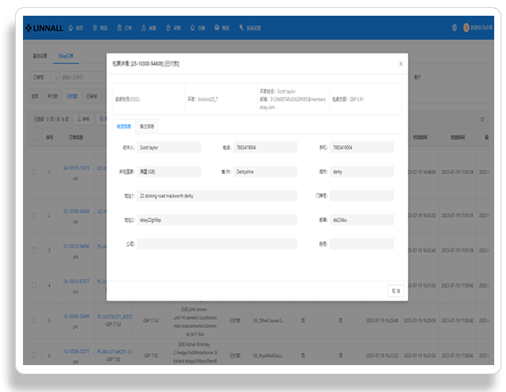Open the home page nav icon
This screenshot has height=392, width=506.
pyautogui.click(x=71, y=28)
